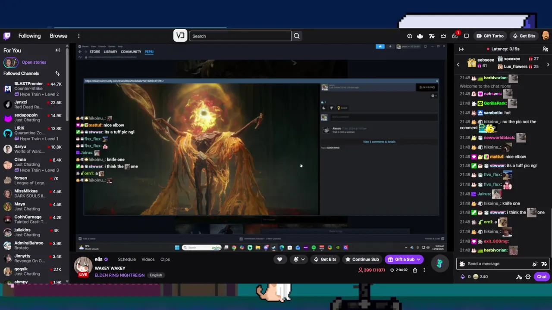Open chat settings gear icon
This screenshot has width=552, height=310.
tap(528, 277)
